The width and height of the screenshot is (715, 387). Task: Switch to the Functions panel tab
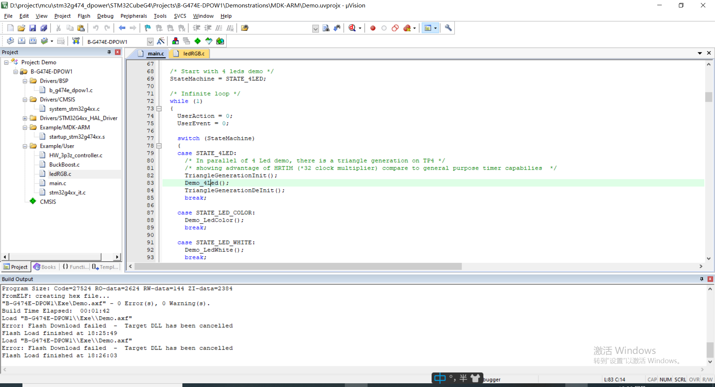pos(76,267)
